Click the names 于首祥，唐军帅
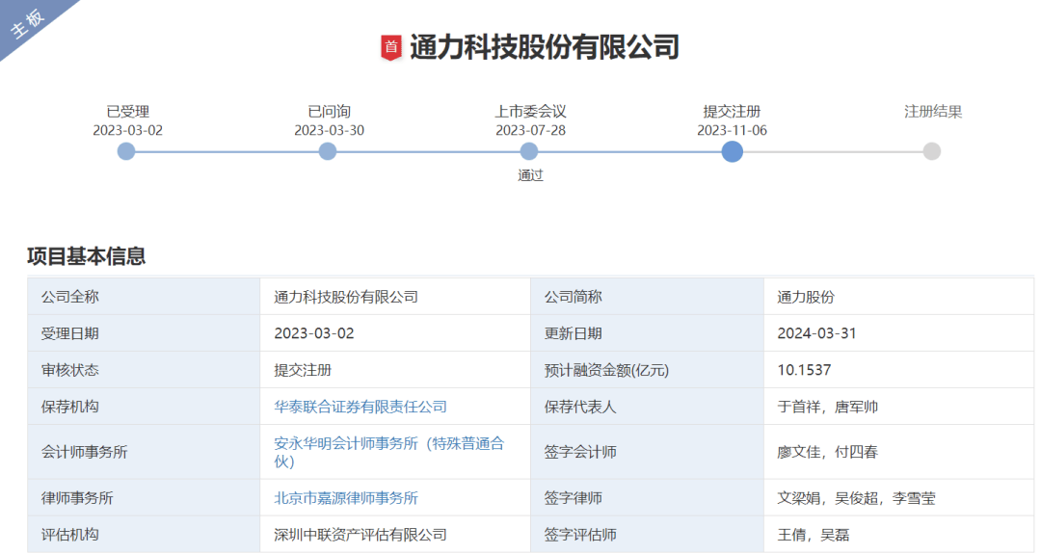Screen dimensions: 1041x554 (828, 407)
